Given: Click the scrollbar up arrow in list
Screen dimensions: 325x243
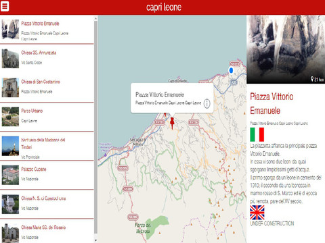Looking at the screenshot, I should tap(95, 18).
